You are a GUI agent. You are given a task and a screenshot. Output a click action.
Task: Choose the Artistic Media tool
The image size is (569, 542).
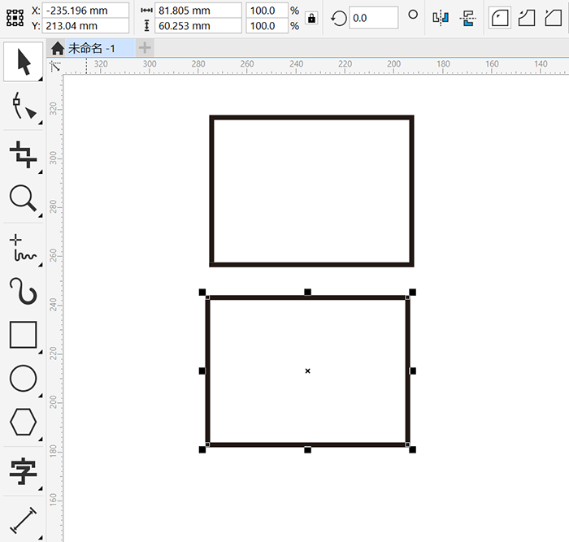click(23, 291)
